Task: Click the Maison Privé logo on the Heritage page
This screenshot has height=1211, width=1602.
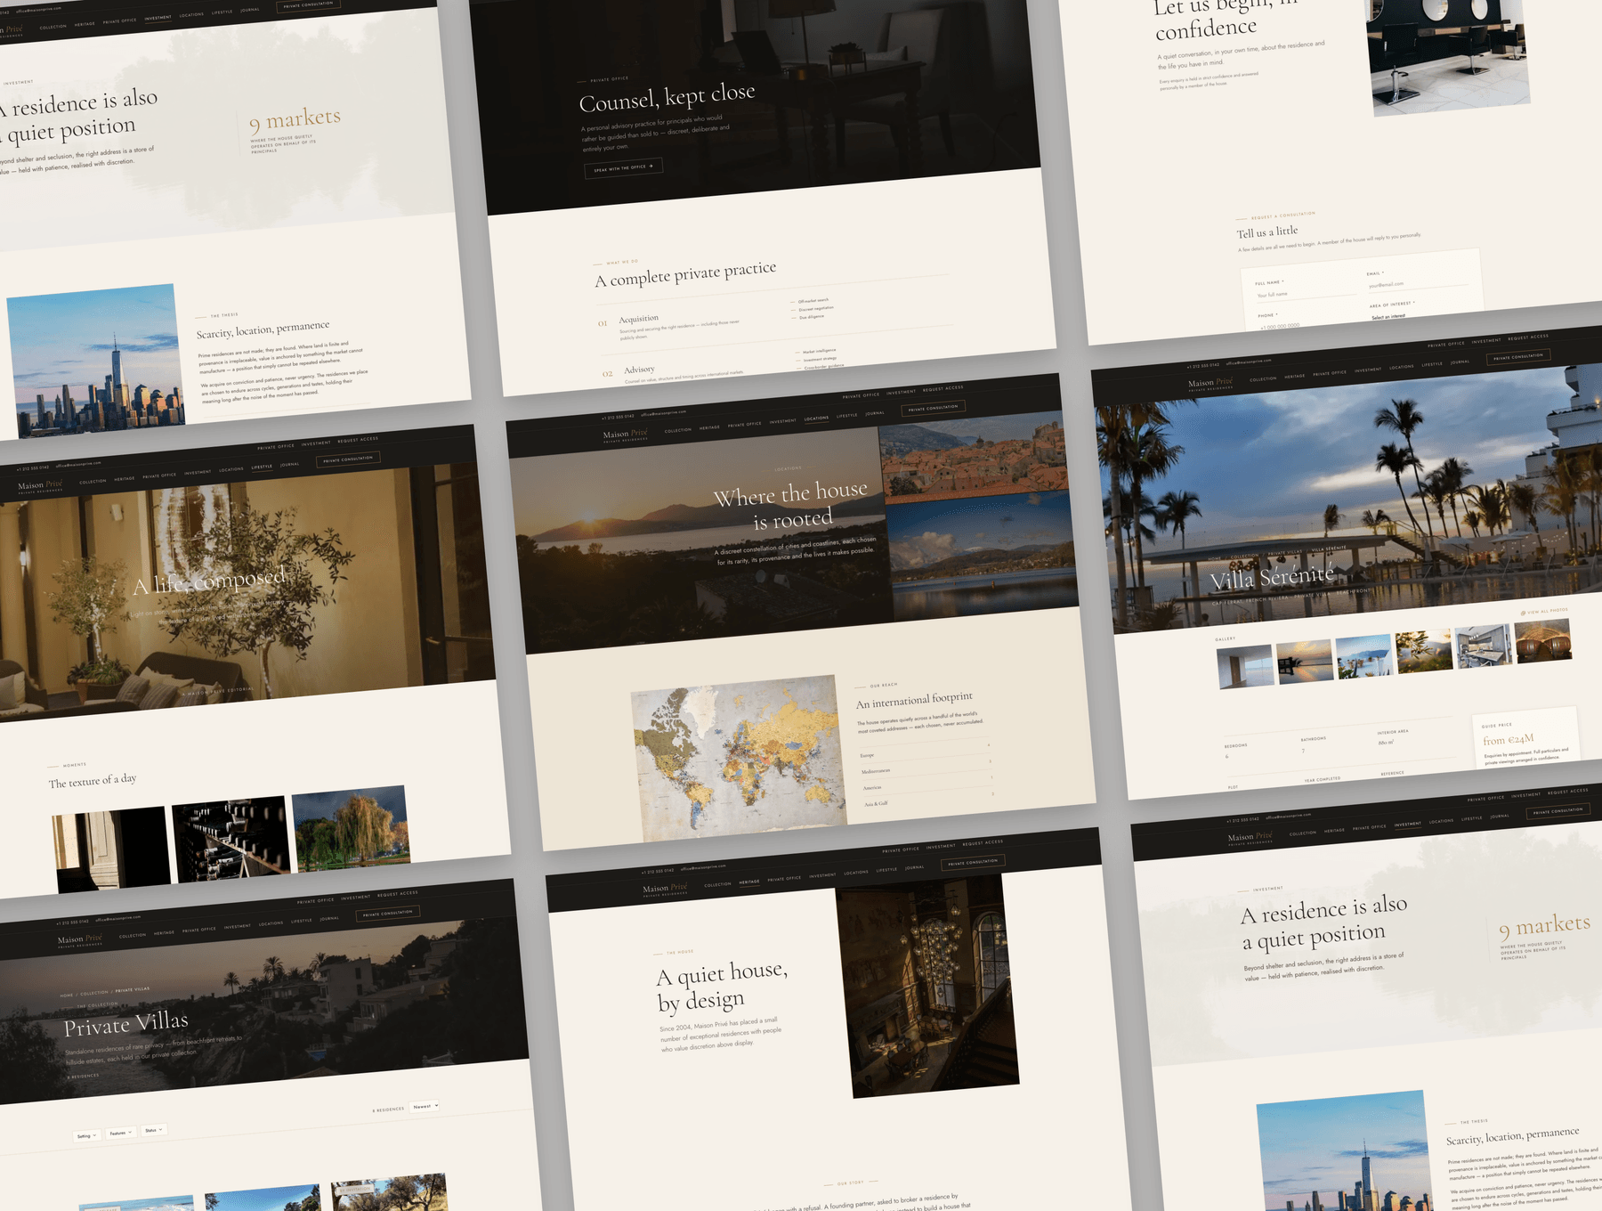Action: pos(665,888)
